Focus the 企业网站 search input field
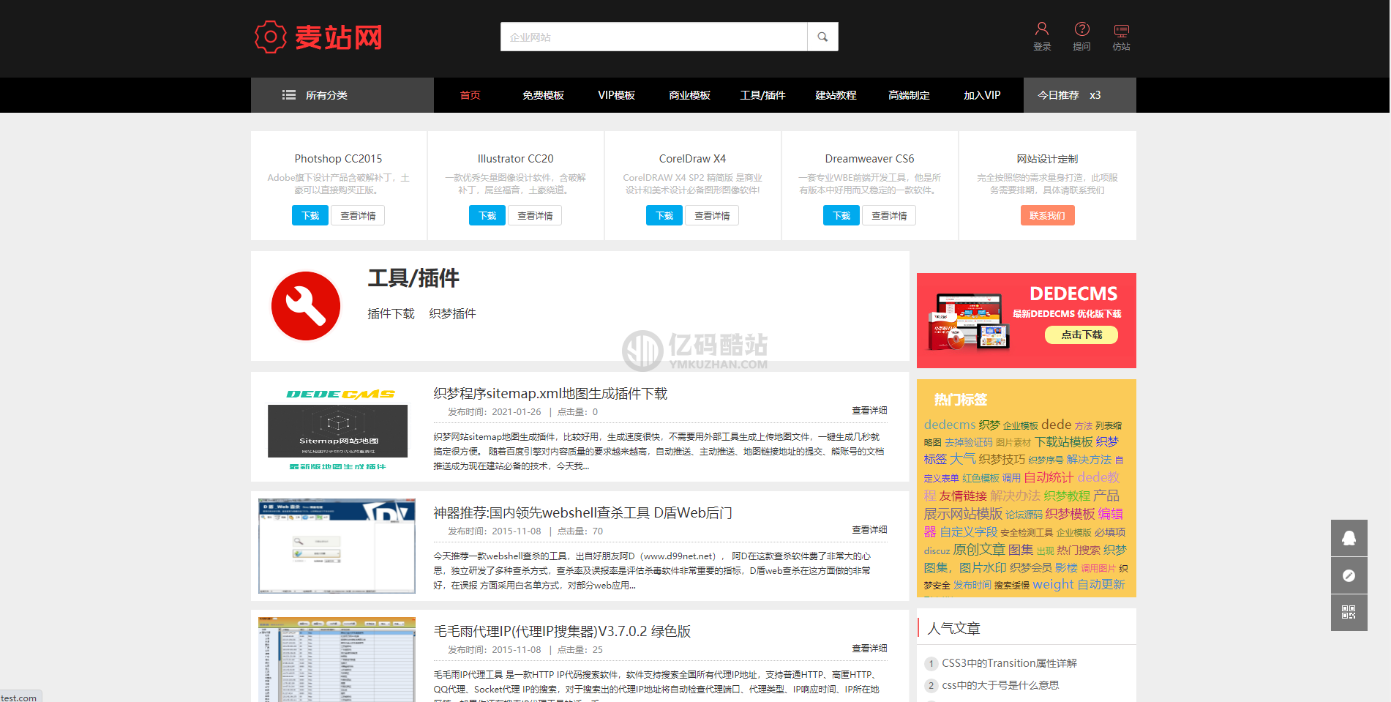This screenshot has width=1391, height=702. 653,37
